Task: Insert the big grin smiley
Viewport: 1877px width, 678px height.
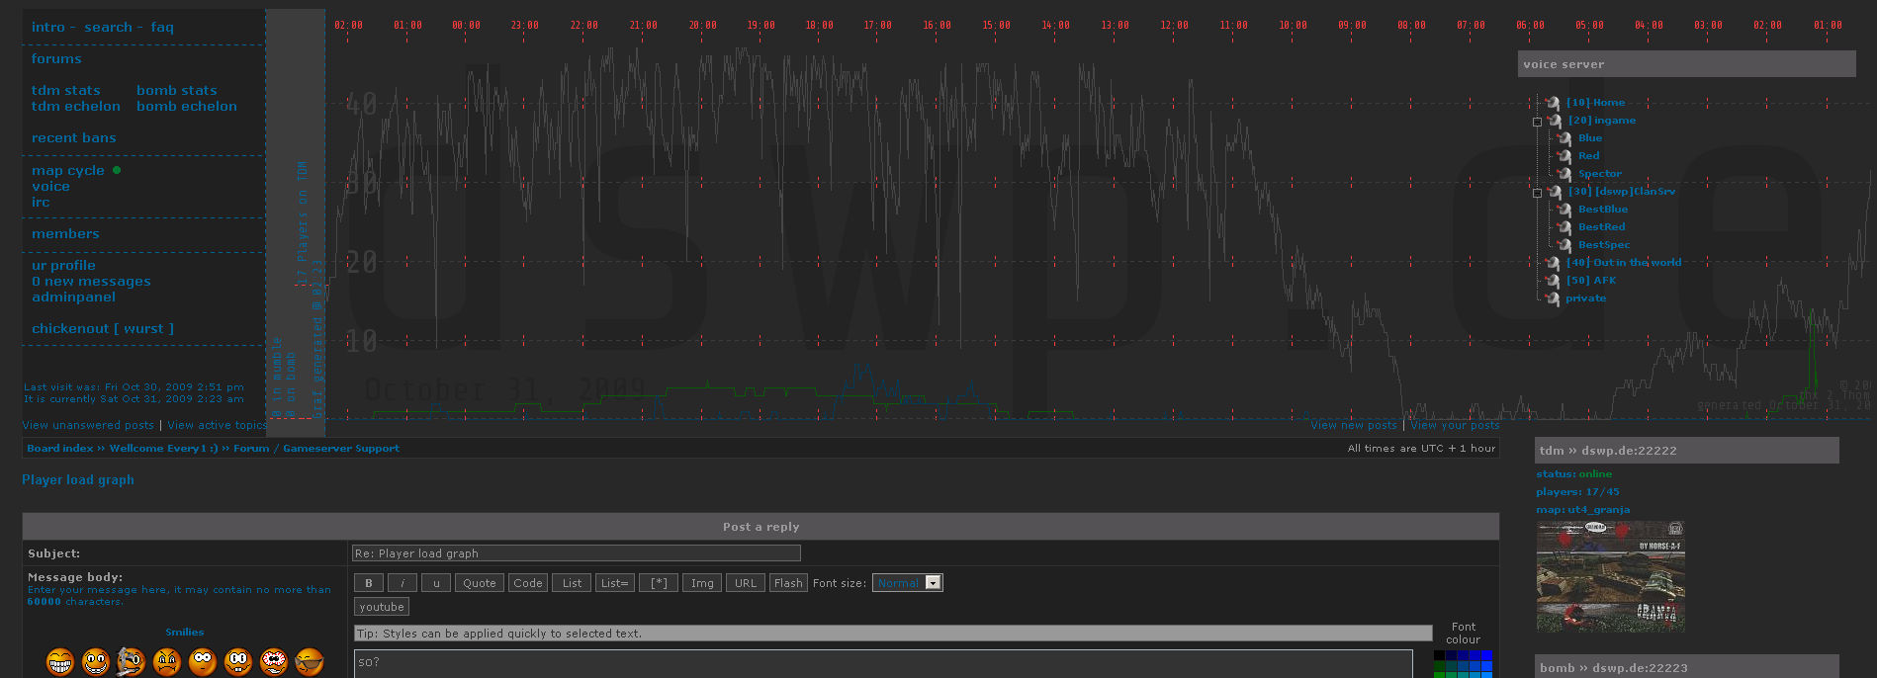Action: (x=60, y=661)
